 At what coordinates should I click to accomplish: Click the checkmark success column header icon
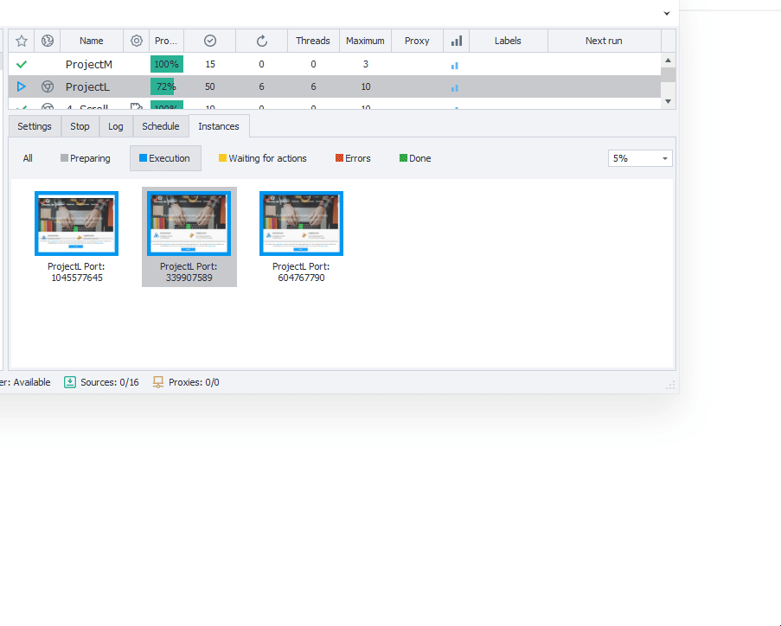point(209,41)
